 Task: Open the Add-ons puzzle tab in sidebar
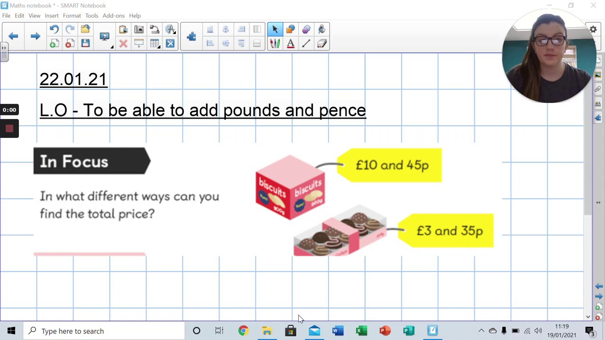(598, 118)
